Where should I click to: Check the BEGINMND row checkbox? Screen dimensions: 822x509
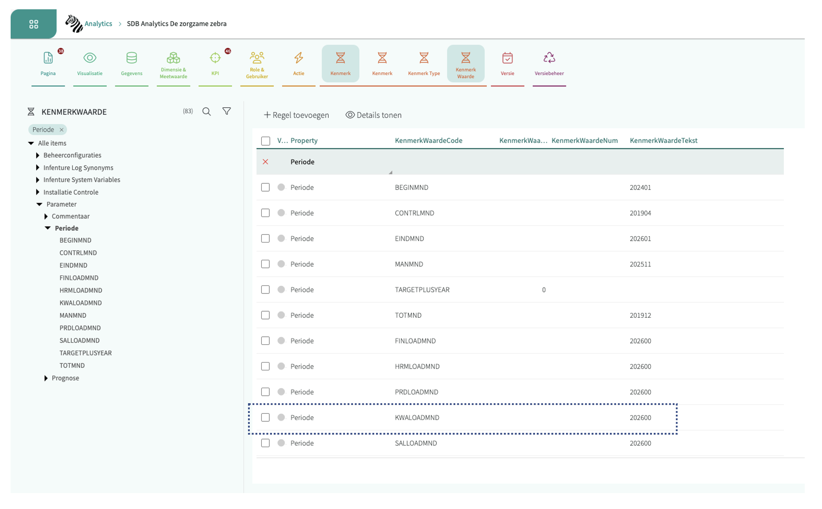coord(265,187)
